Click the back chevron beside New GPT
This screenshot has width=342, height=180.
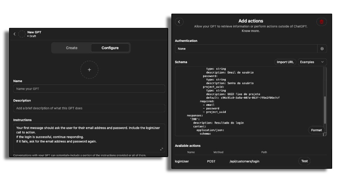pyautogui.click(x=15, y=34)
